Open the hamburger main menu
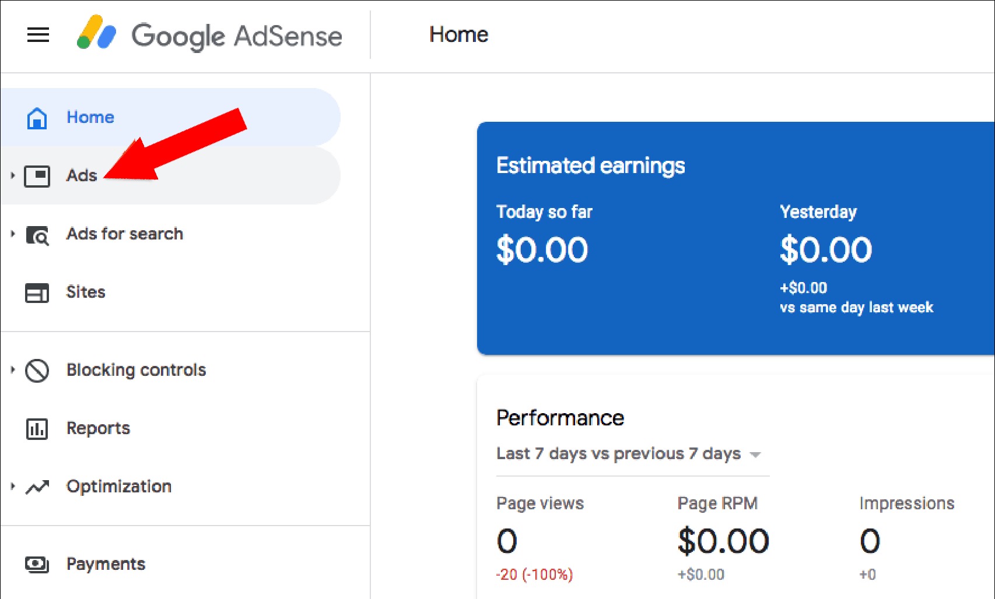Viewport: 995px width, 599px height. (x=38, y=35)
